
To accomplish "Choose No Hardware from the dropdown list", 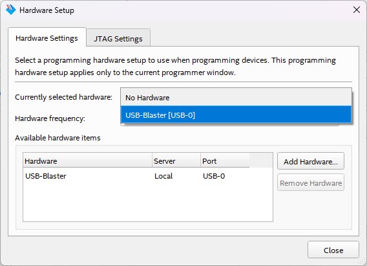I will 236,97.
